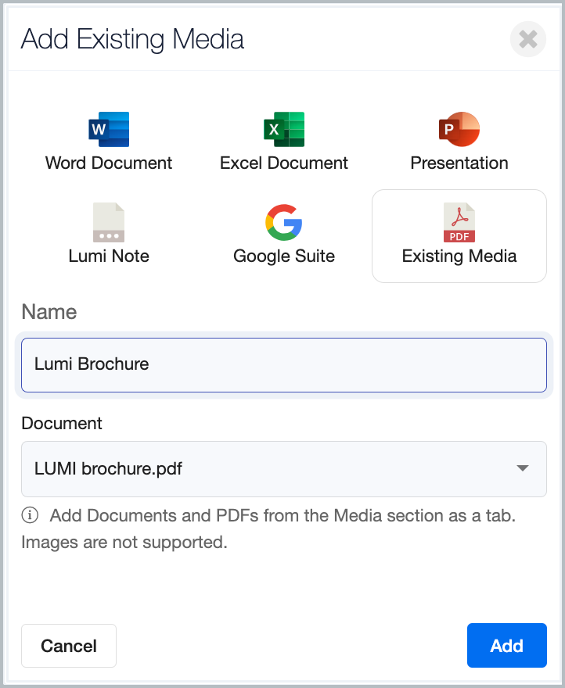Click the Name field containing Lumi Brochure
This screenshot has height=688, width=565.
[284, 364]
